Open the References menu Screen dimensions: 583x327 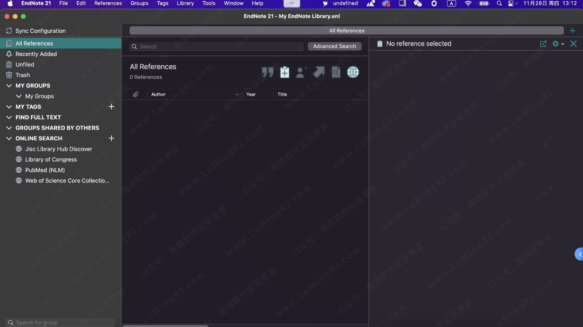[108, 3]
